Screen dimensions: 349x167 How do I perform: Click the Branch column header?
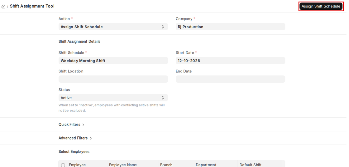click(x=166, y=165)
